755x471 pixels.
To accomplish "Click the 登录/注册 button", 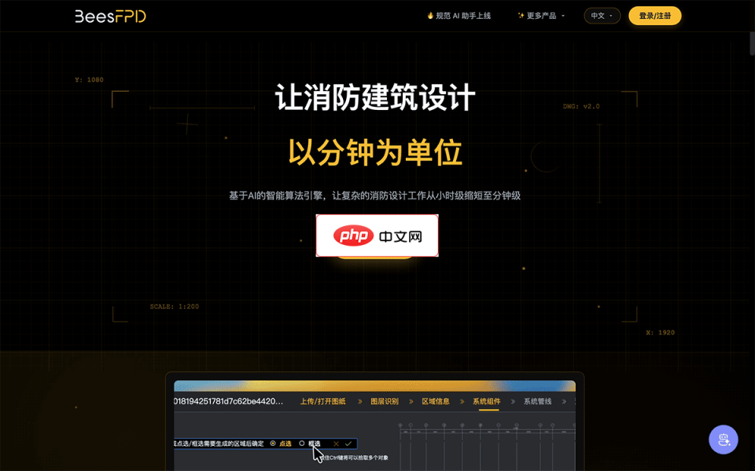I will tap(655, 16).
